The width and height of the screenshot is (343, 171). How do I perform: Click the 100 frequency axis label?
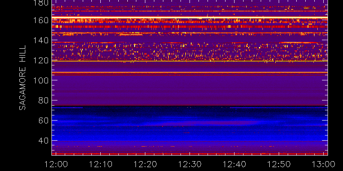coord(41,80)
